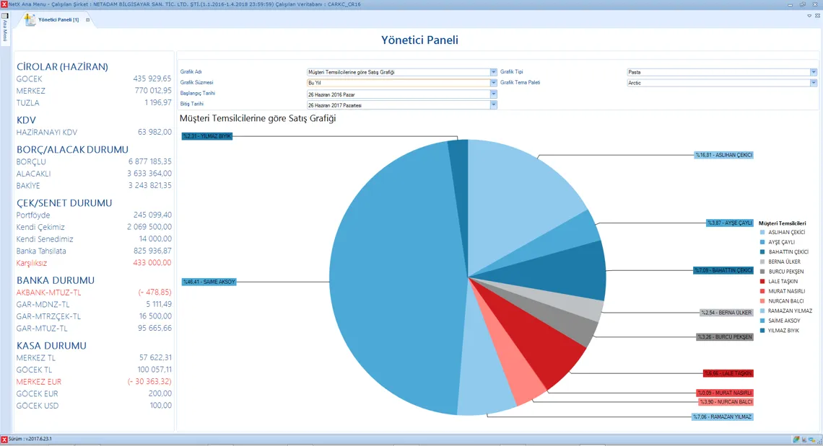Click the SAİME AKSOY pie chart label
Viewport: 823px width, 446px height.
[209, 282]
